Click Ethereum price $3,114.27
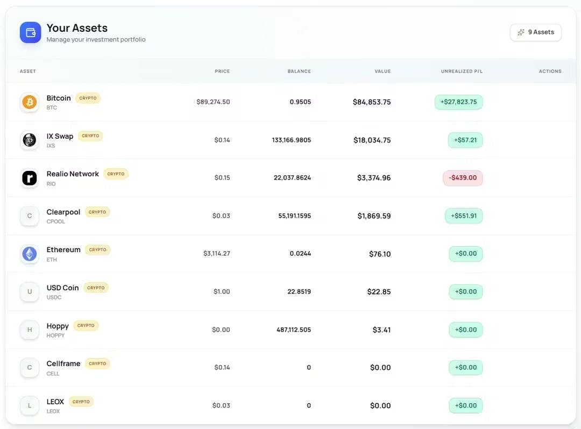581x429 pixels. tap(217, 254)
